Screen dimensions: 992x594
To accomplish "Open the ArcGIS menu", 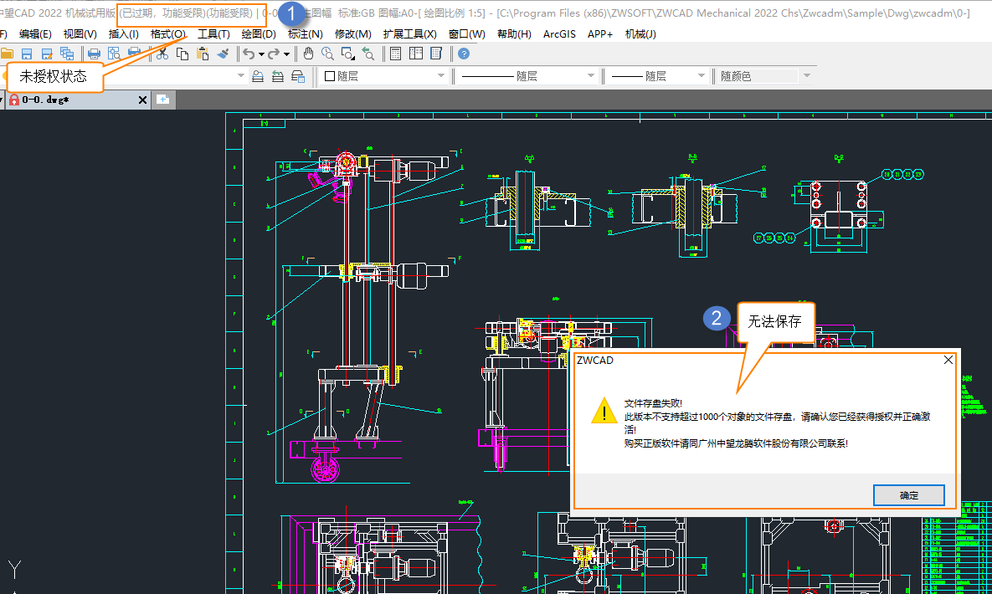I will [559, 34].
